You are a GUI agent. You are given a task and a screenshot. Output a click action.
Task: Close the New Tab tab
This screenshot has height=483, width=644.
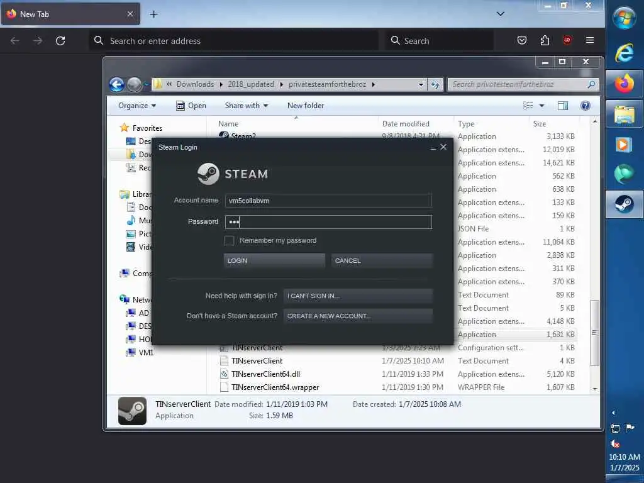click(130, 14)
